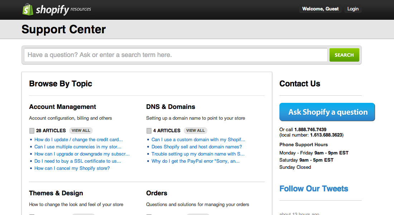This screenshot has height=215, width=394.
Task: Open "How can I cancel my Shopify store?"
Action: pyautogui.click(x=72, y=168)
